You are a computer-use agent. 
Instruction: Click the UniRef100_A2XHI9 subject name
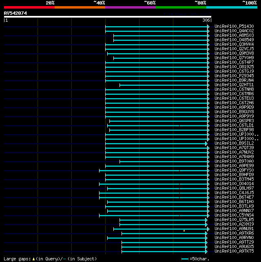pos(234,224)
